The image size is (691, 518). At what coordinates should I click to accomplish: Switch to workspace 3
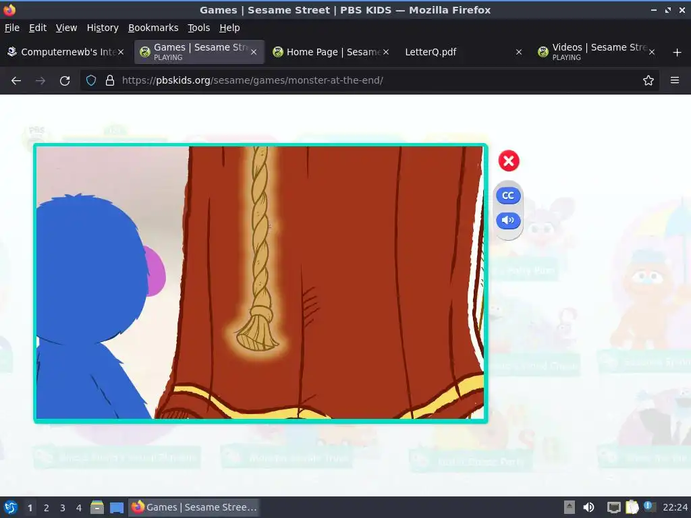click(x=63, y=508)
